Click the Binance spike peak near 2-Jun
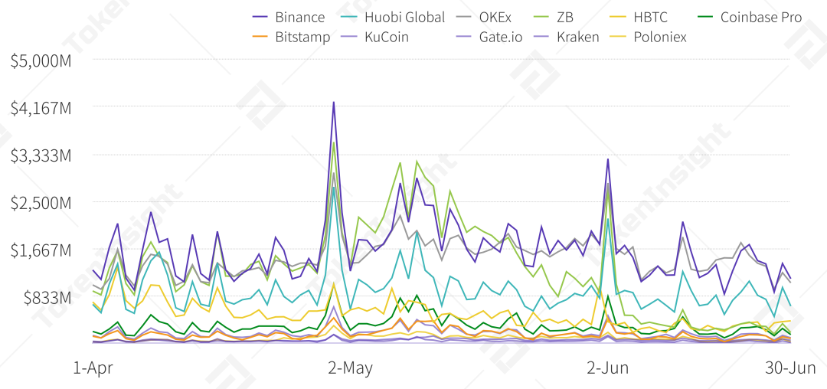Viewport: 827px width, 389px height. click(607, 159)
